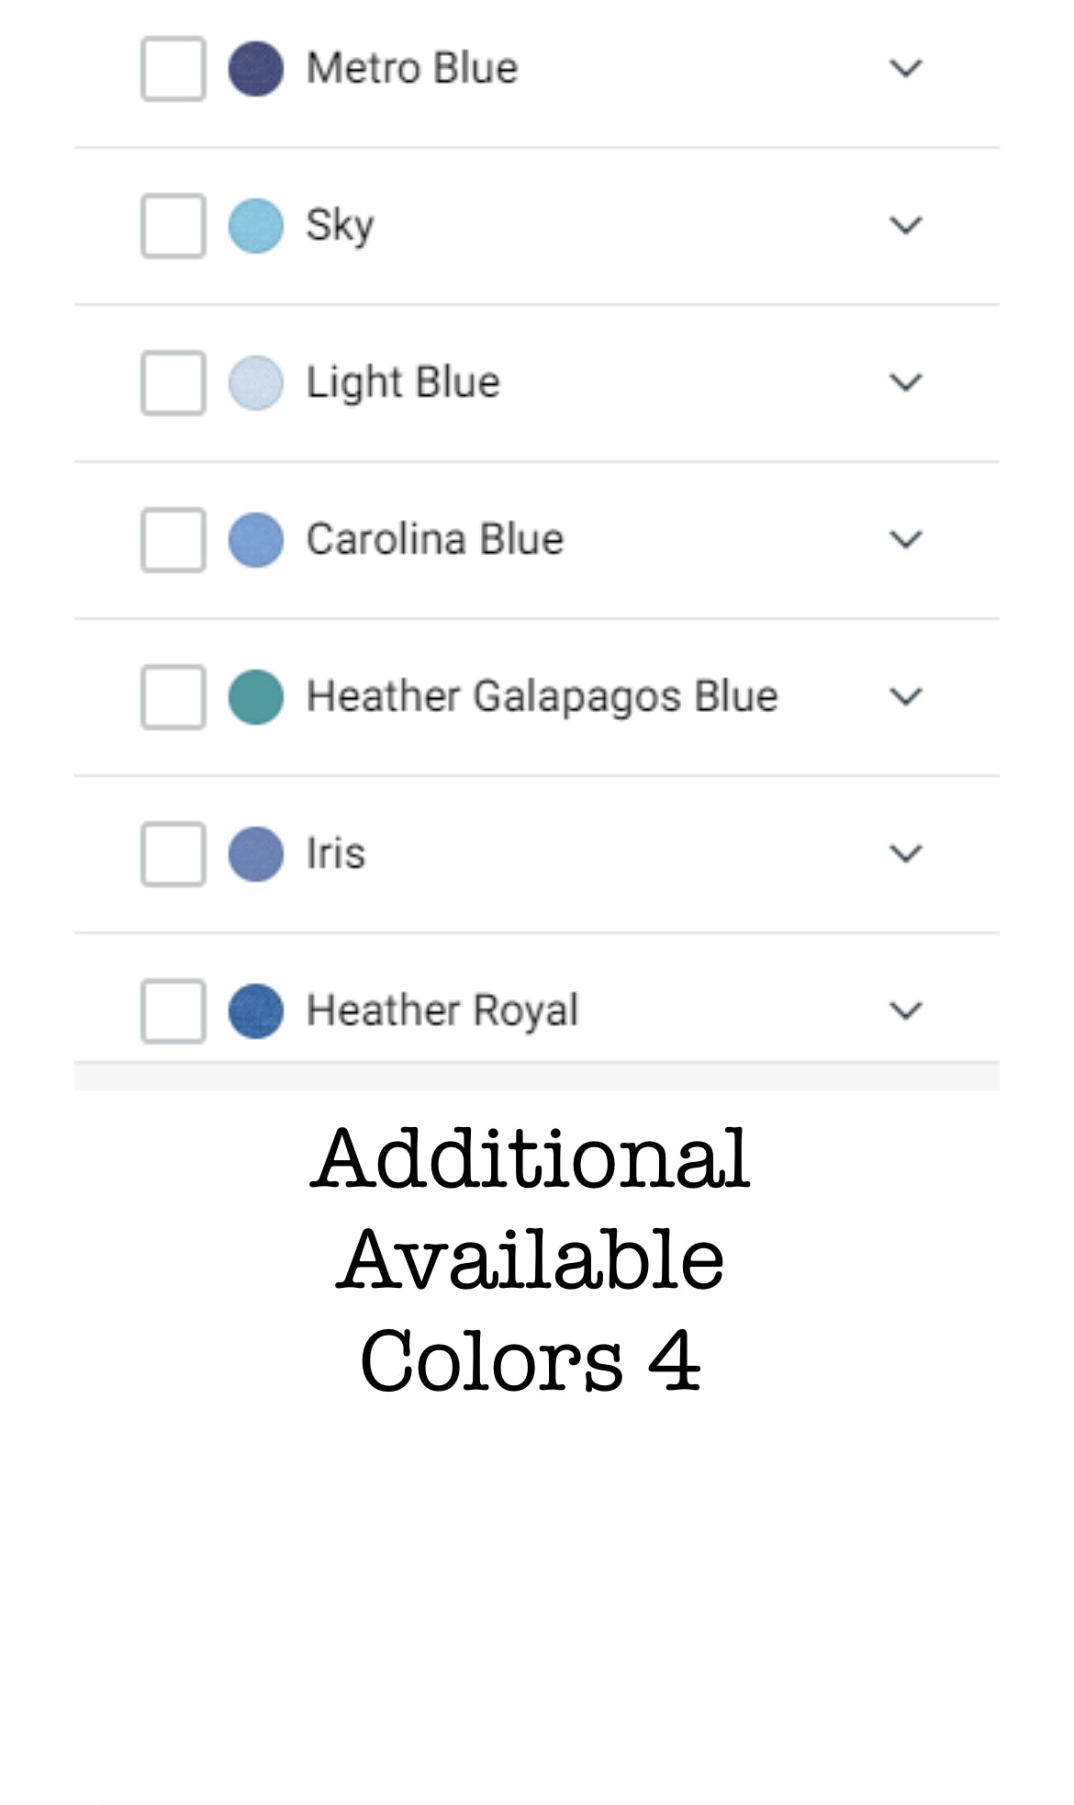1074x1805 pixels.
Task: Expand the Carolina Blue chevron
Action: (905, 540)
